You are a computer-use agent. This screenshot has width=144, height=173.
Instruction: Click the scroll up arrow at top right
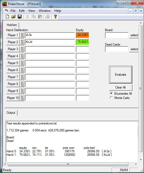141,23
